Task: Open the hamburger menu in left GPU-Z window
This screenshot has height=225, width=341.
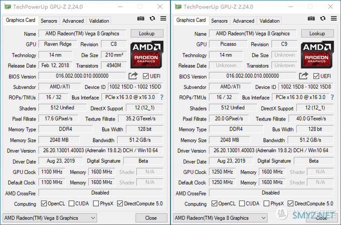Action: 163,18
